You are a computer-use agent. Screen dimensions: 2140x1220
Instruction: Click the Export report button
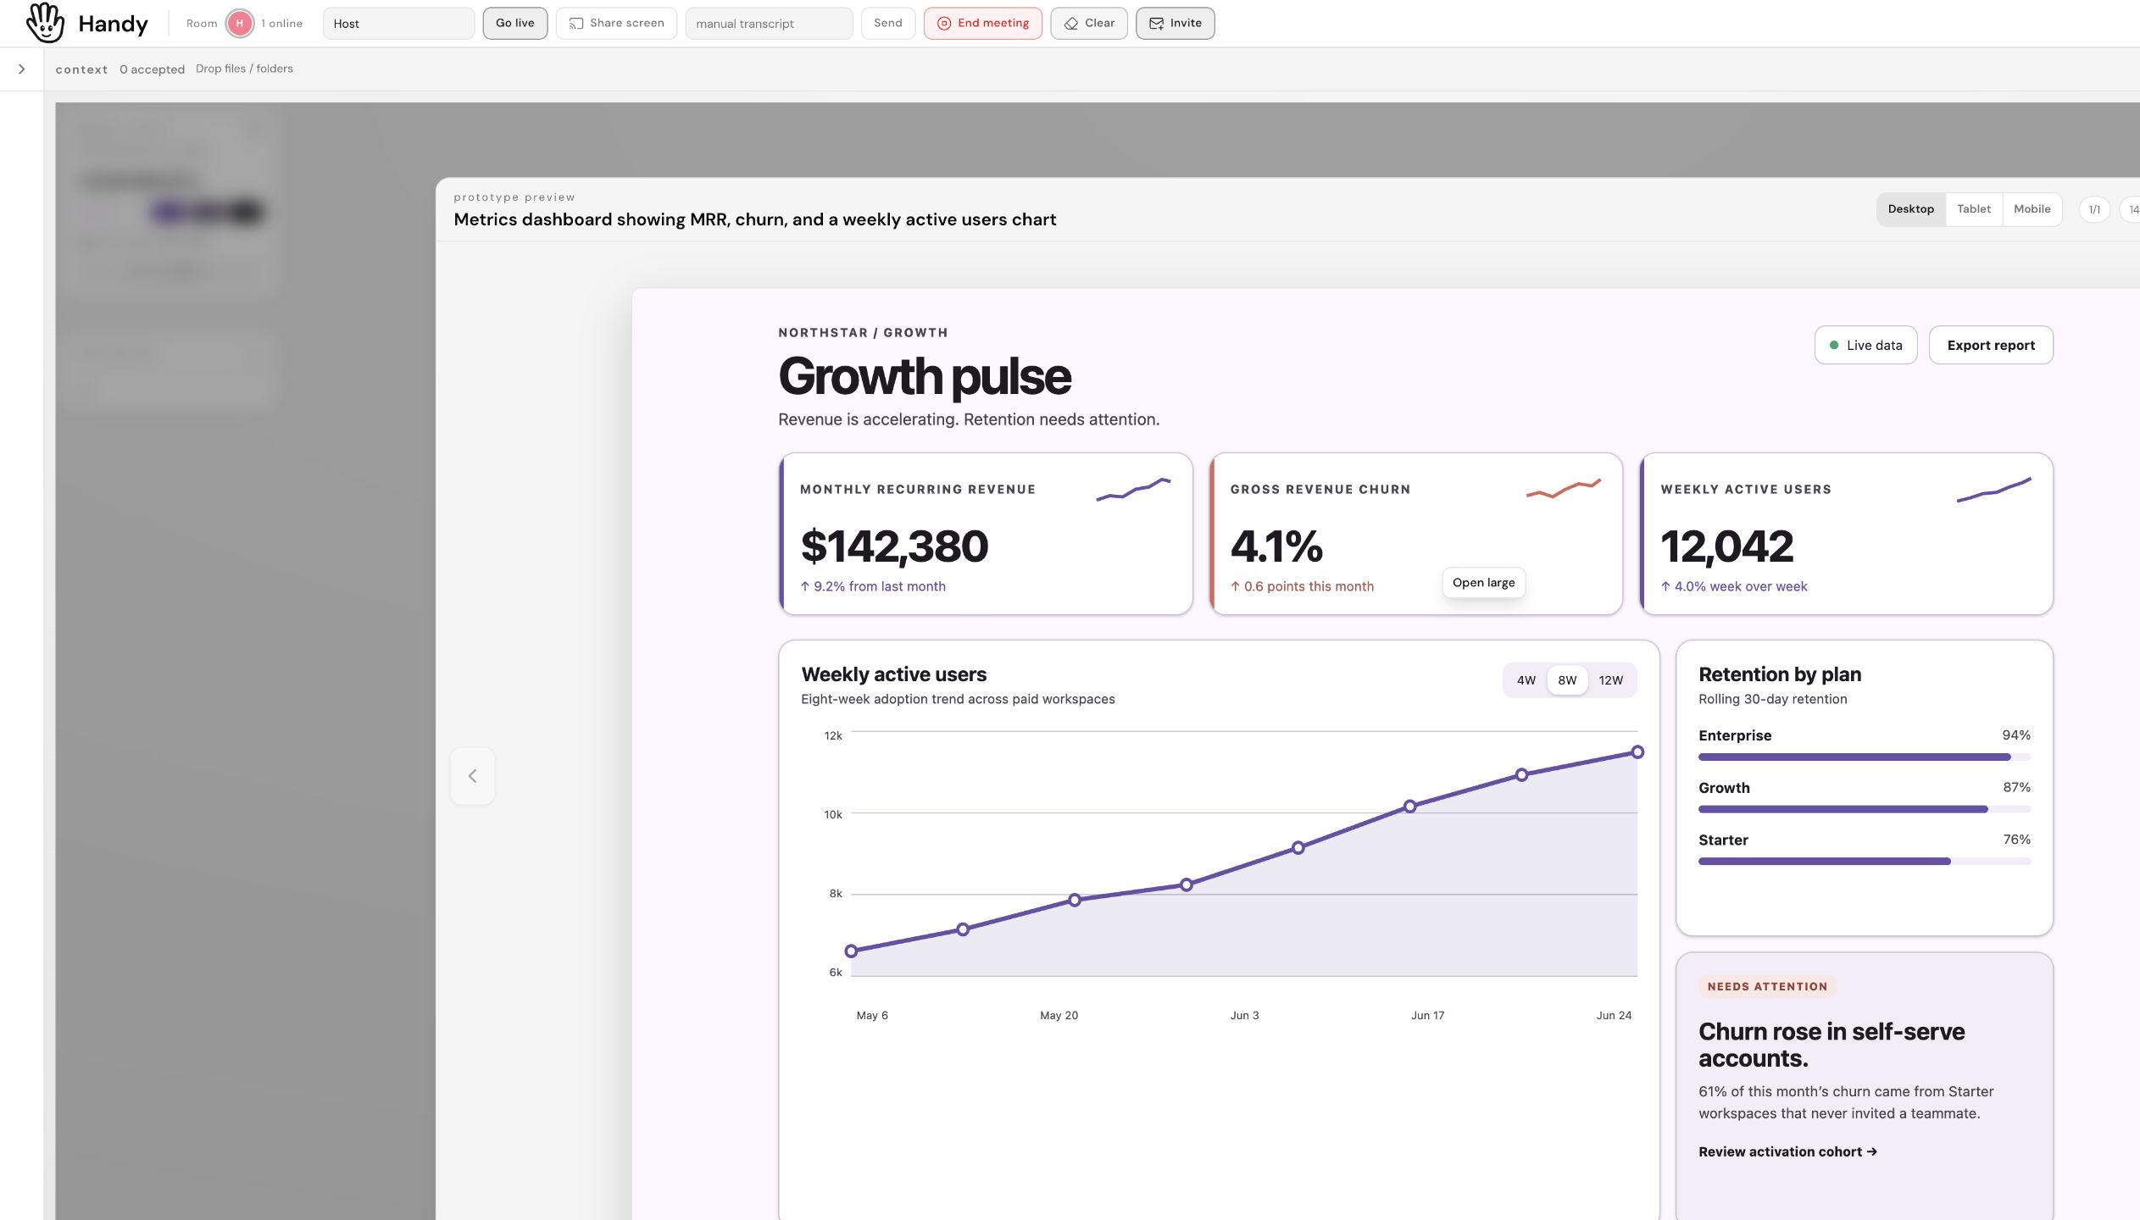(1991, 345)
